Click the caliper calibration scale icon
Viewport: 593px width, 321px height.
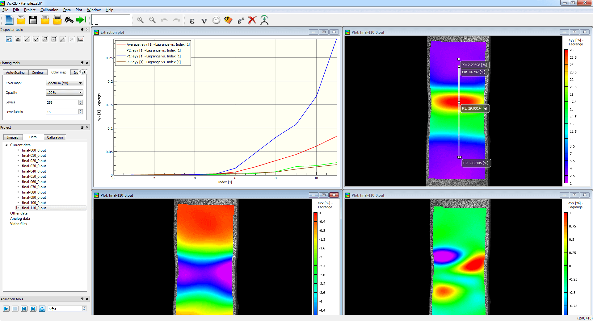click(69, 20)
